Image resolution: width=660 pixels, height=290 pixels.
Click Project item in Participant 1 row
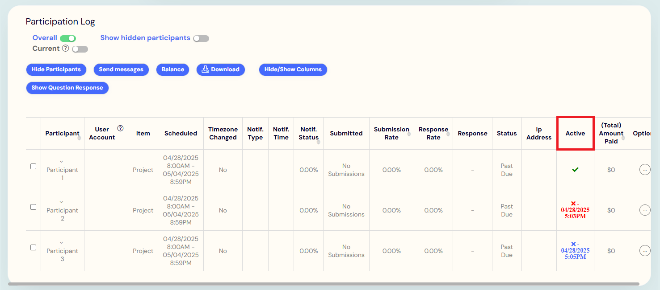pos(143,170)
